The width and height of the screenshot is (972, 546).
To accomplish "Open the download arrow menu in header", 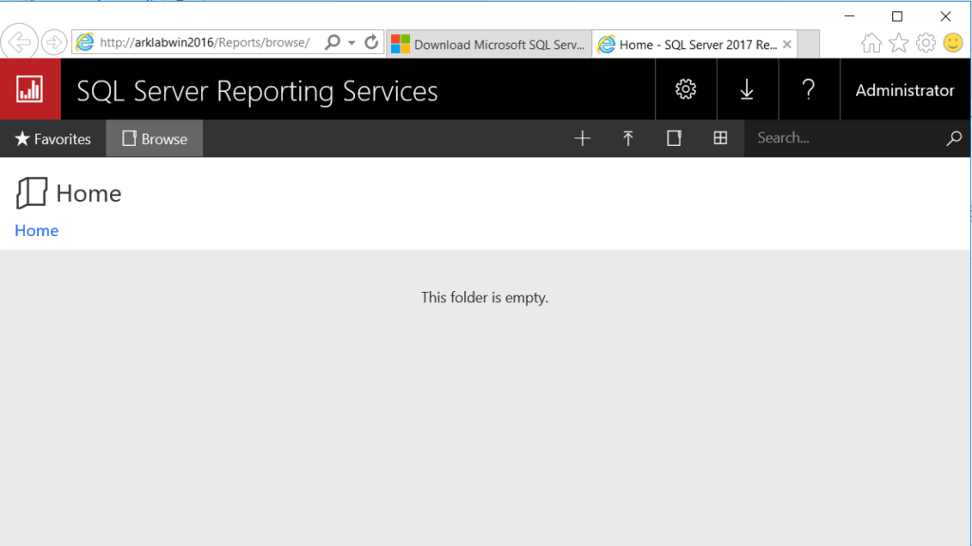I will point(747,89).
